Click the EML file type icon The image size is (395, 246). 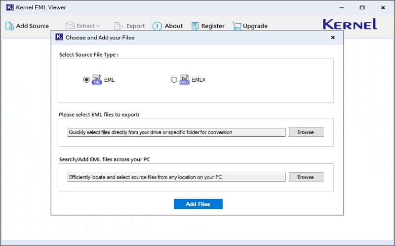(x=97, y=79)
